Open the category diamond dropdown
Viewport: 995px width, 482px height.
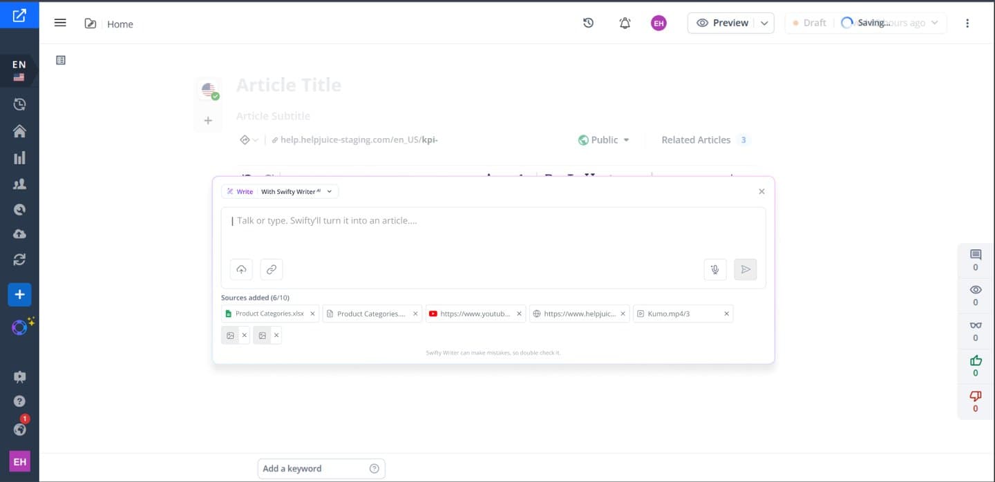pos(249,139)
